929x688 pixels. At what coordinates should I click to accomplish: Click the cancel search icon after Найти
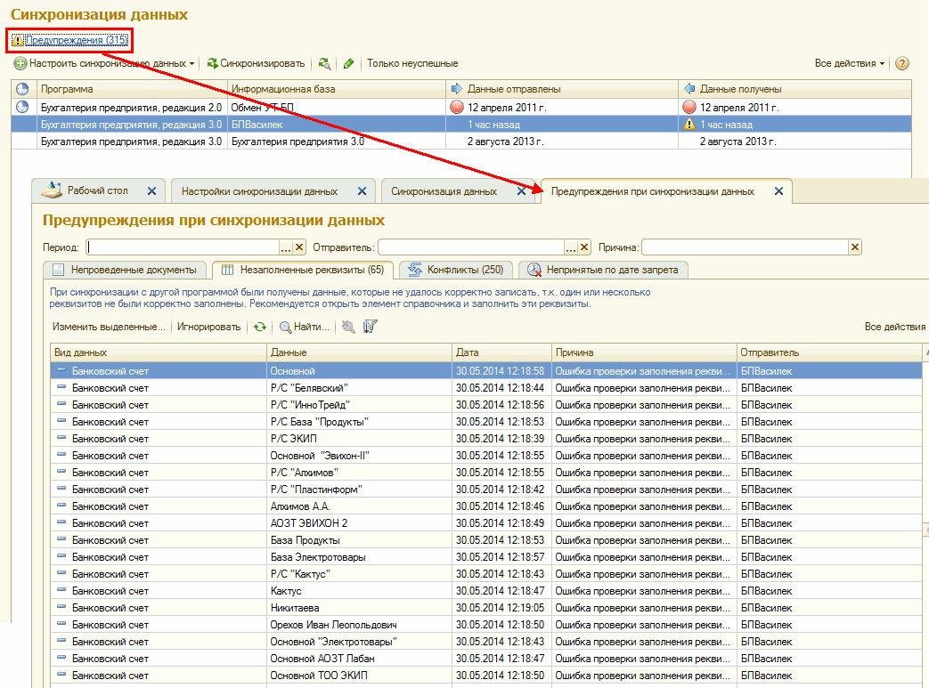coord(348,327)
